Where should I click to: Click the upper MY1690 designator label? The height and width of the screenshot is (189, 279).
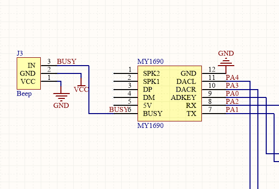[x=150, y=61]
